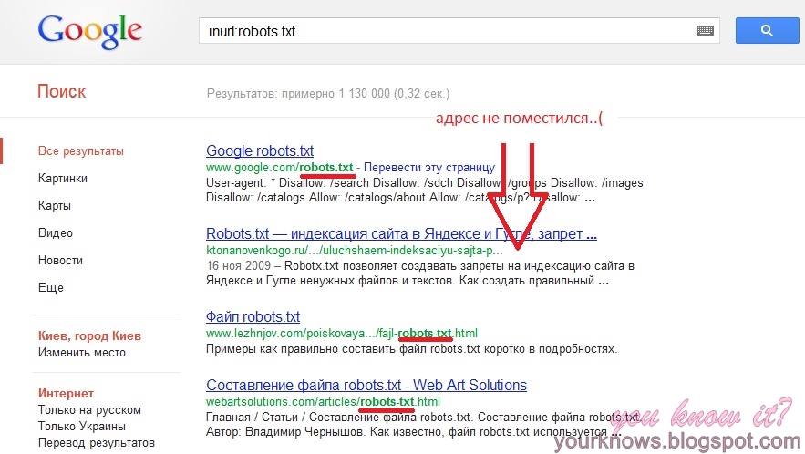Click Перевести эту страницу link
The width and height of the screenshot is (805, 454).
(x=429, y=168)
